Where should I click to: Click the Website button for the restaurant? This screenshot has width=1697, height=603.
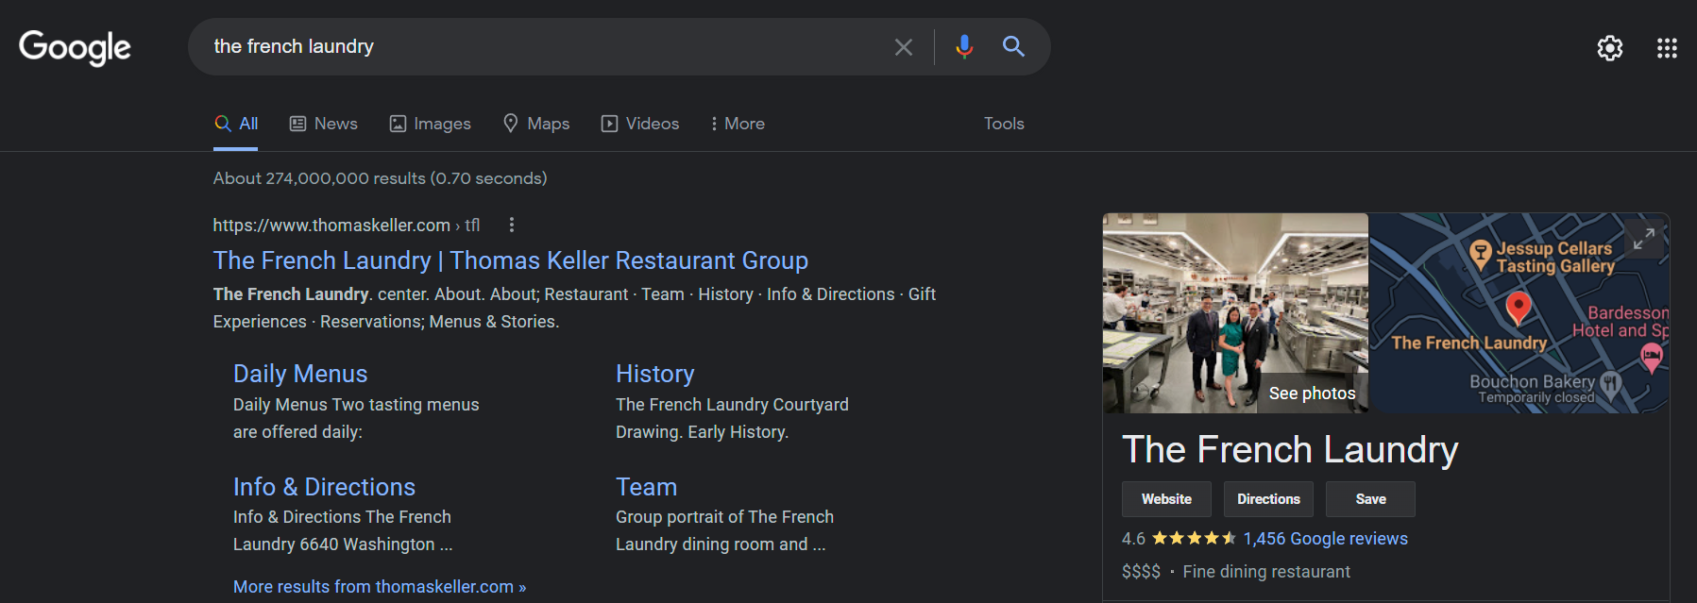click(x=1166, y=499)
